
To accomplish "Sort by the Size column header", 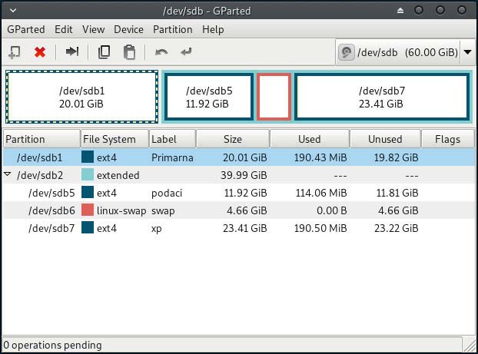I will click(233, 139).
